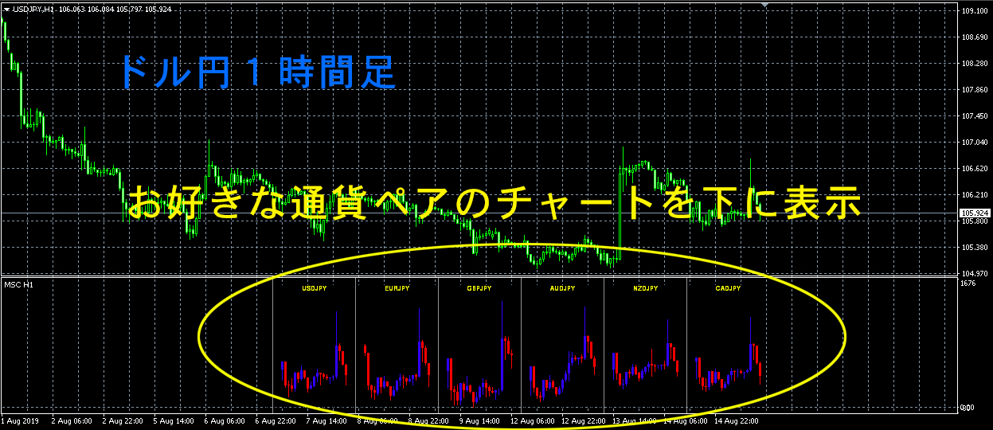Click the 107.040 price scale value
Viewport: 993px width, 430px height.
pyautogui.click(x=975, y=143)
